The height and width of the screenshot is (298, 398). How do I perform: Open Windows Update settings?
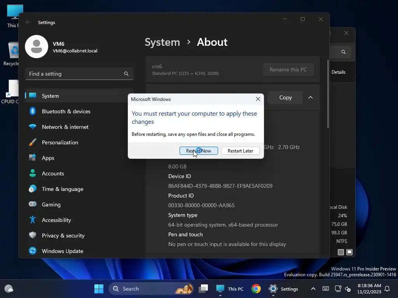79,251
